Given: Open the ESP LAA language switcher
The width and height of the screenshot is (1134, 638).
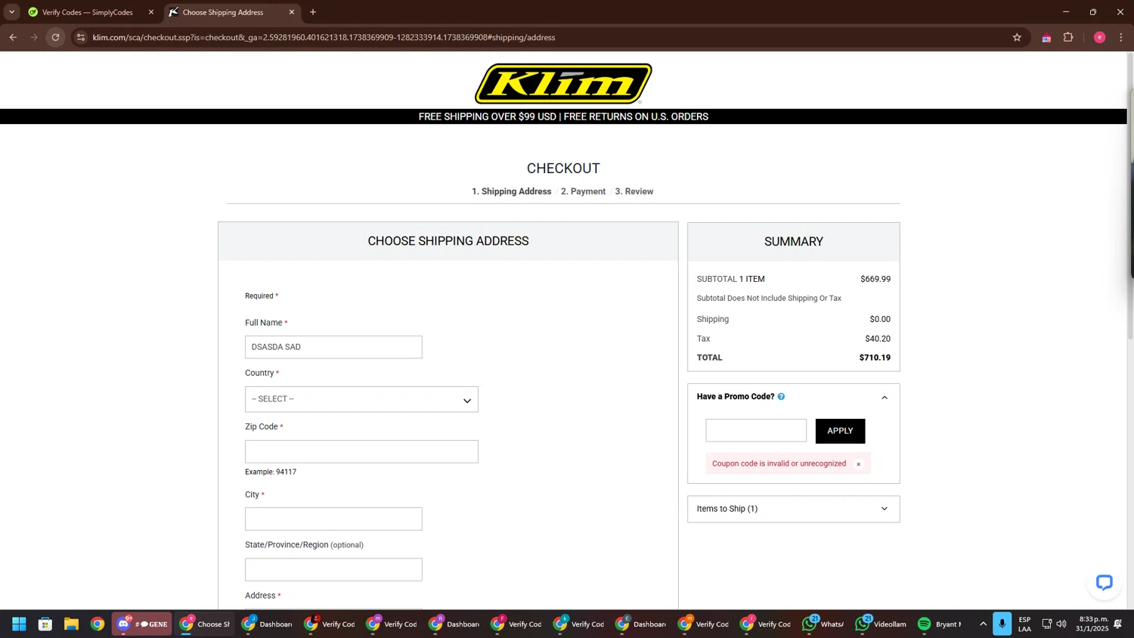Looking at the screenshot, I should [x=1024, y=624].
